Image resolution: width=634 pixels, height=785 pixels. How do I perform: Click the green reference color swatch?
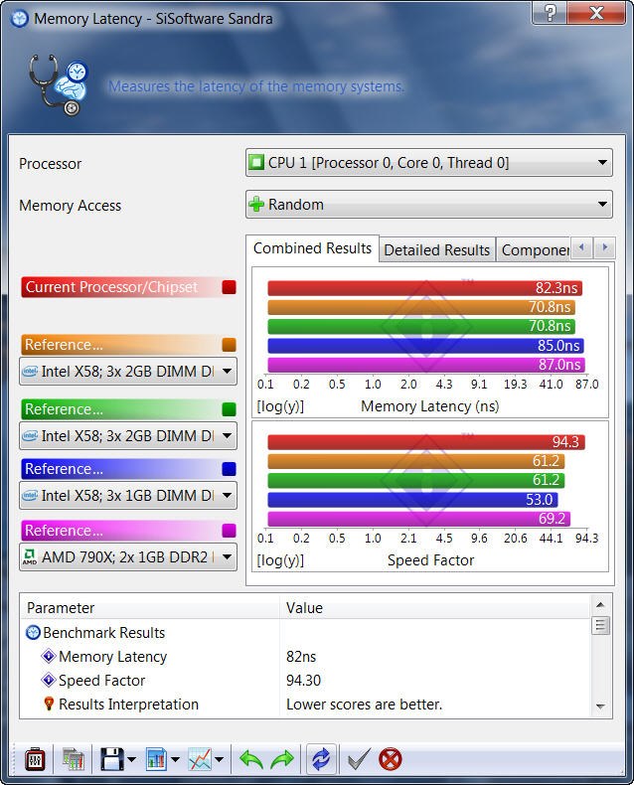[x=229, y=409]
